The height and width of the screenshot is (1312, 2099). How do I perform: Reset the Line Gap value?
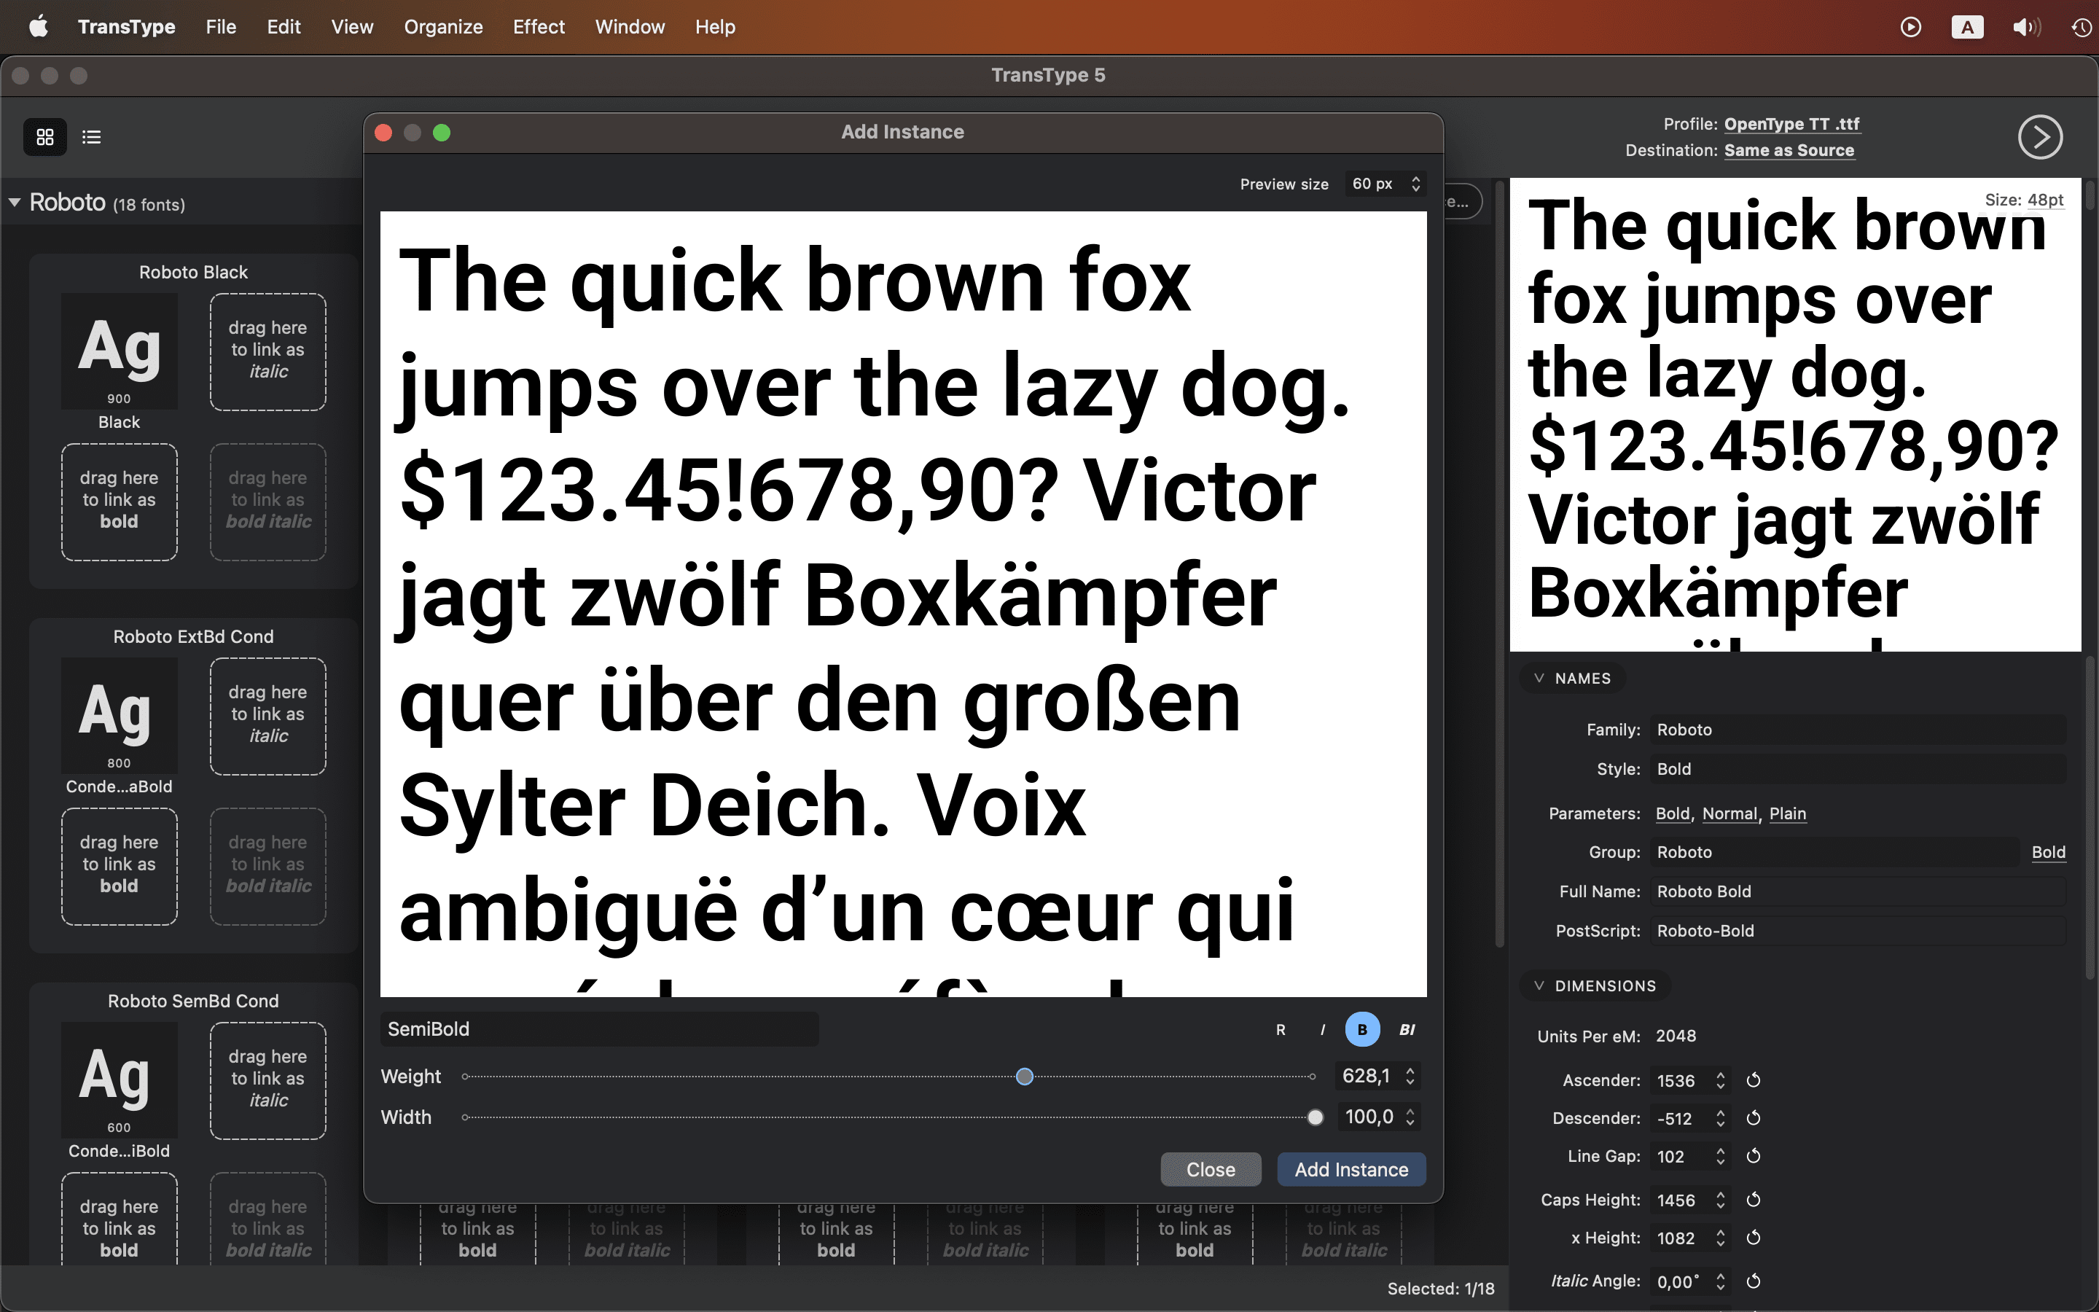click(x=1753, y=1156)
